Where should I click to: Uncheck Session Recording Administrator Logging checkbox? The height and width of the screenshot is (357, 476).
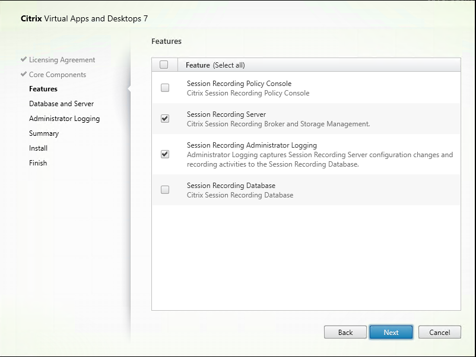165,154
